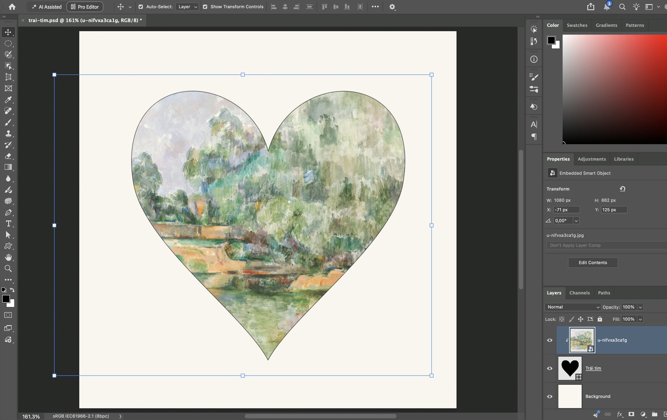
Task: Toggle the Auto-Select checkbox
Action: [141, 7]
